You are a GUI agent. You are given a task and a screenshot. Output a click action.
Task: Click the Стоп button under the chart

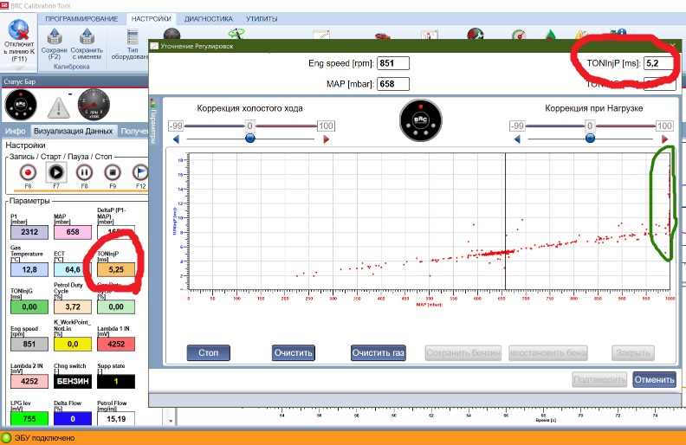208,353
